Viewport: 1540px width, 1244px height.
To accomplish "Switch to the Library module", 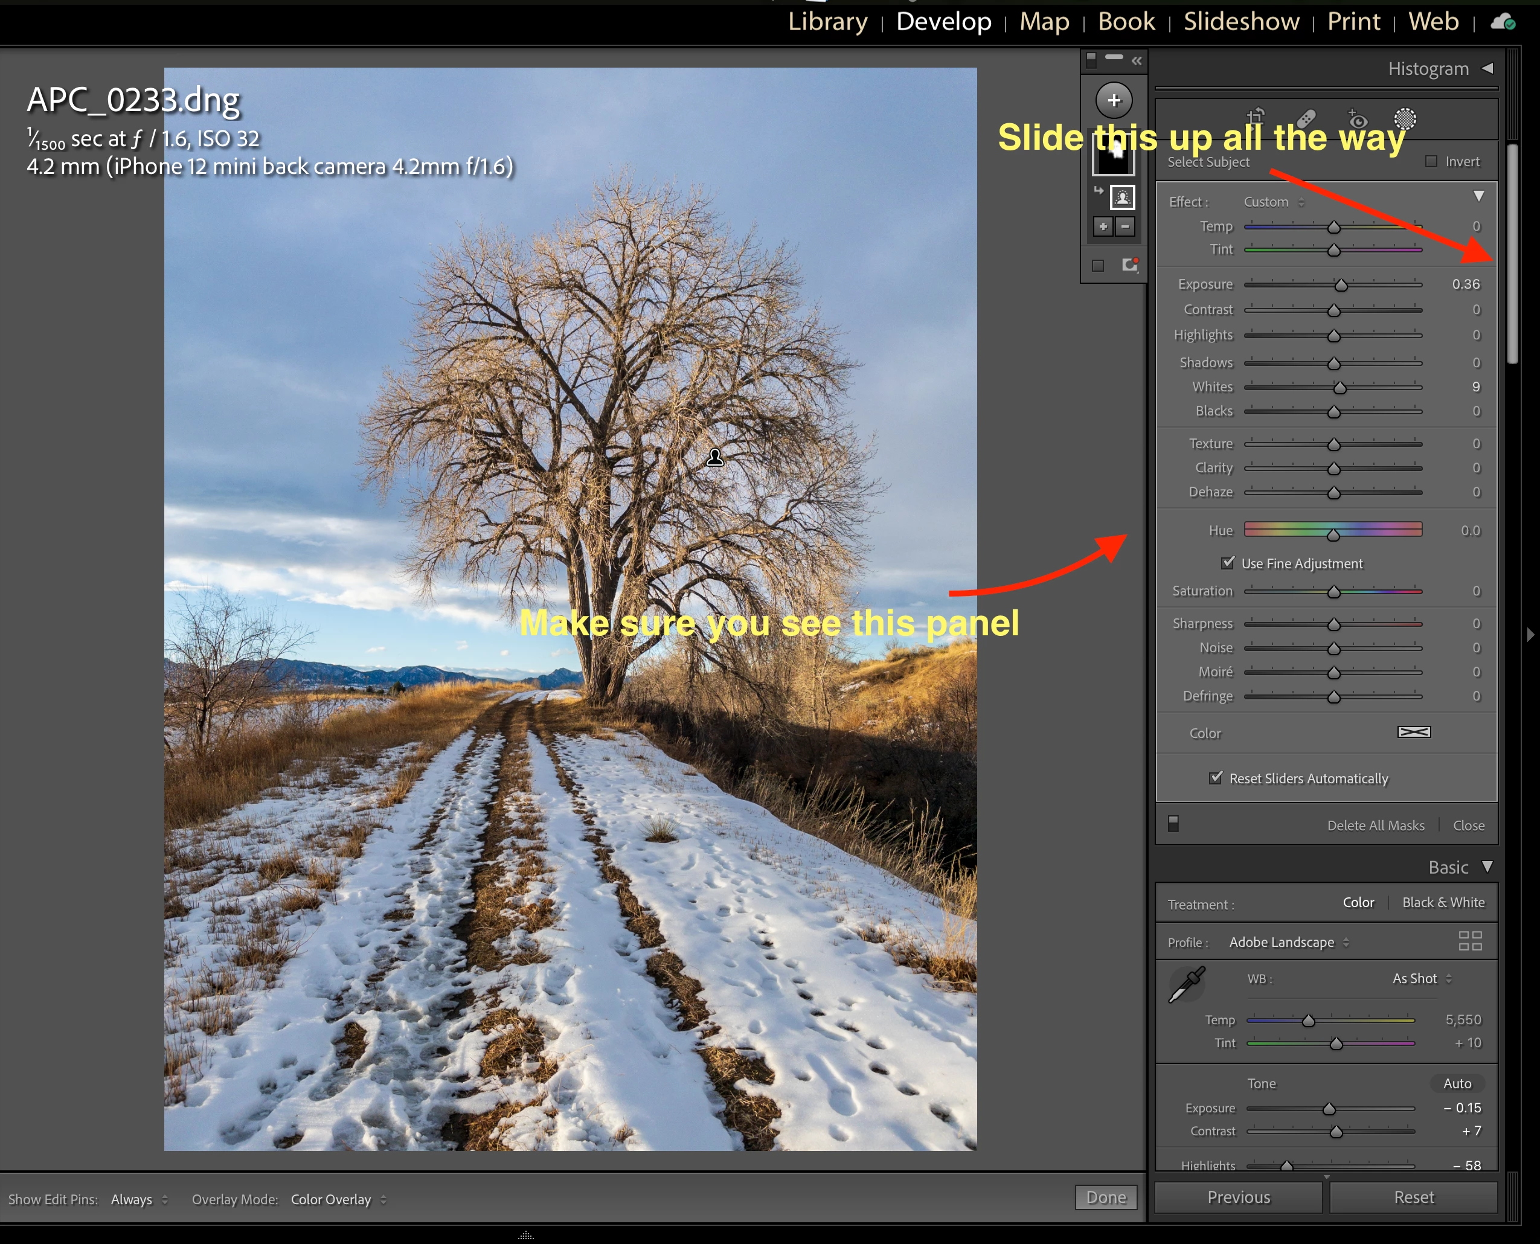I will coord(828,22).
